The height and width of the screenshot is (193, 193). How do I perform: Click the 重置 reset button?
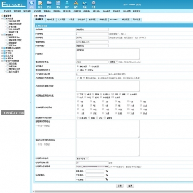click(x=130, y=186)
